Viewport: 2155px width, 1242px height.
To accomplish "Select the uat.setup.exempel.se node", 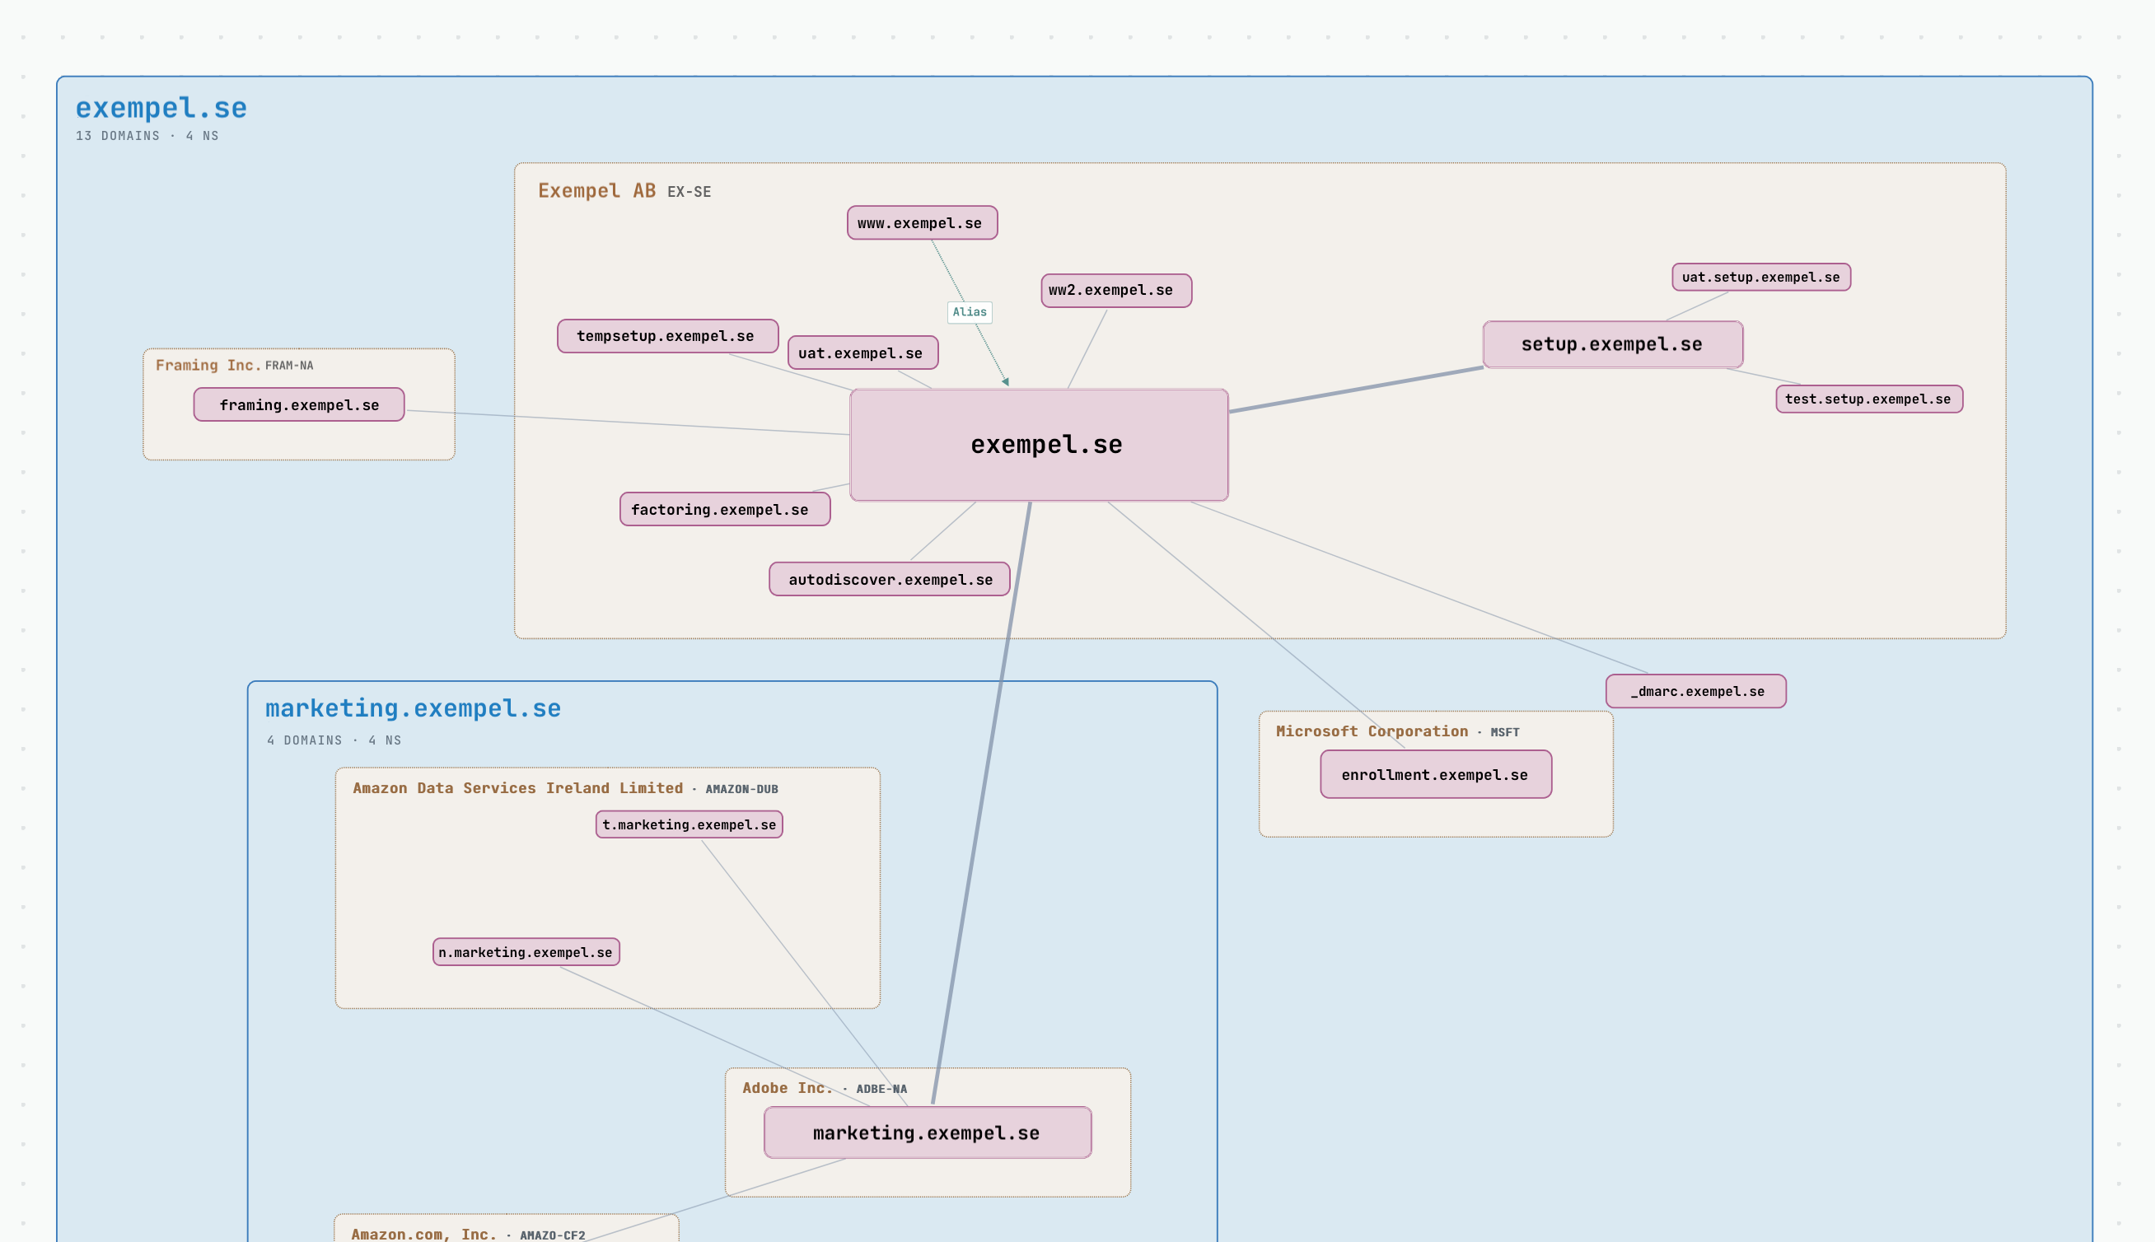I will tap(1761, 277).
